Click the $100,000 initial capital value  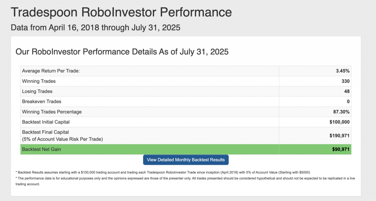click(x=340, y=122)
